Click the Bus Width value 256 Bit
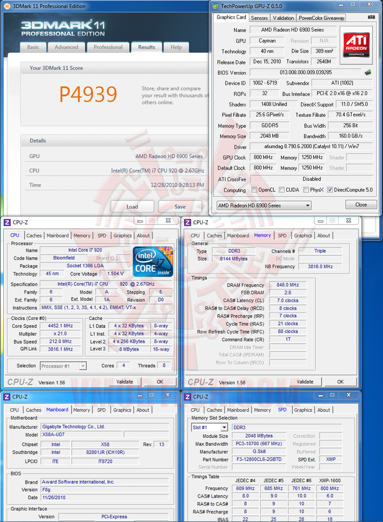383x522 pixels. pos(351,126)
